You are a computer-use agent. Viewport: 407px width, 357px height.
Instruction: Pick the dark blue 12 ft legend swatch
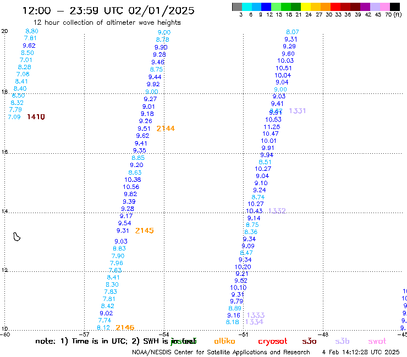coord(266,7)
